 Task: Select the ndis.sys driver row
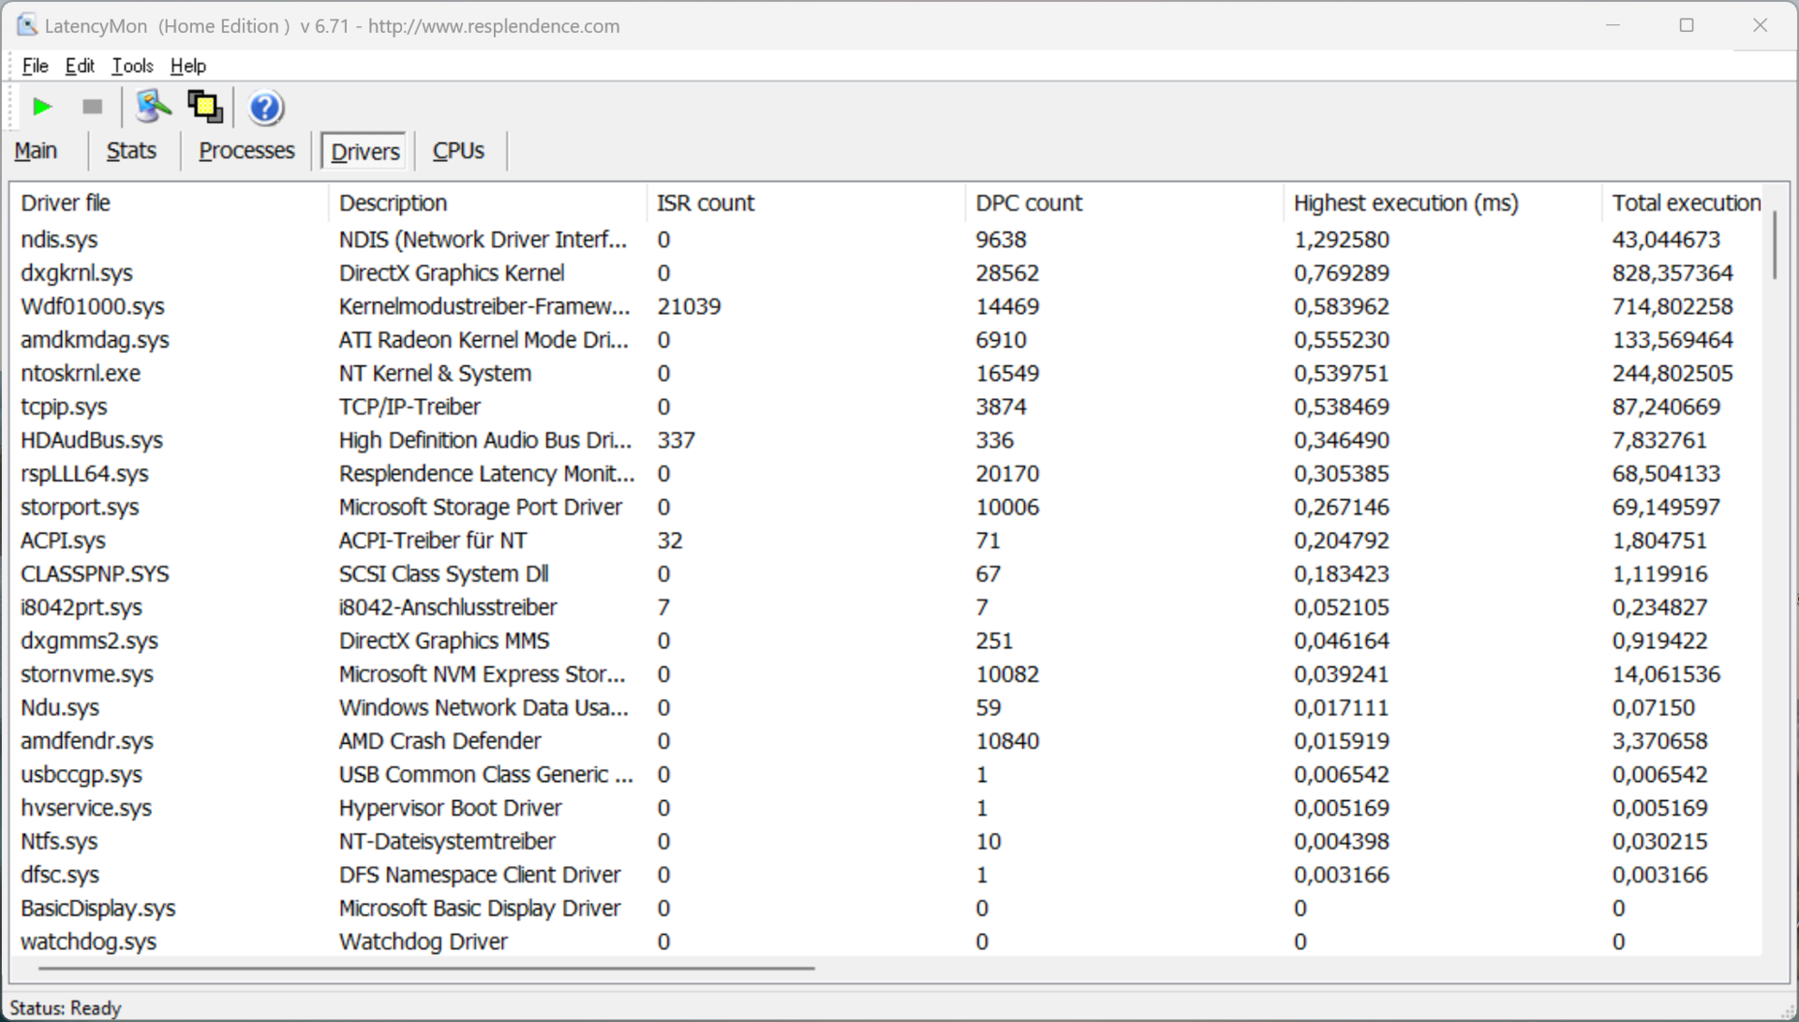59,240
